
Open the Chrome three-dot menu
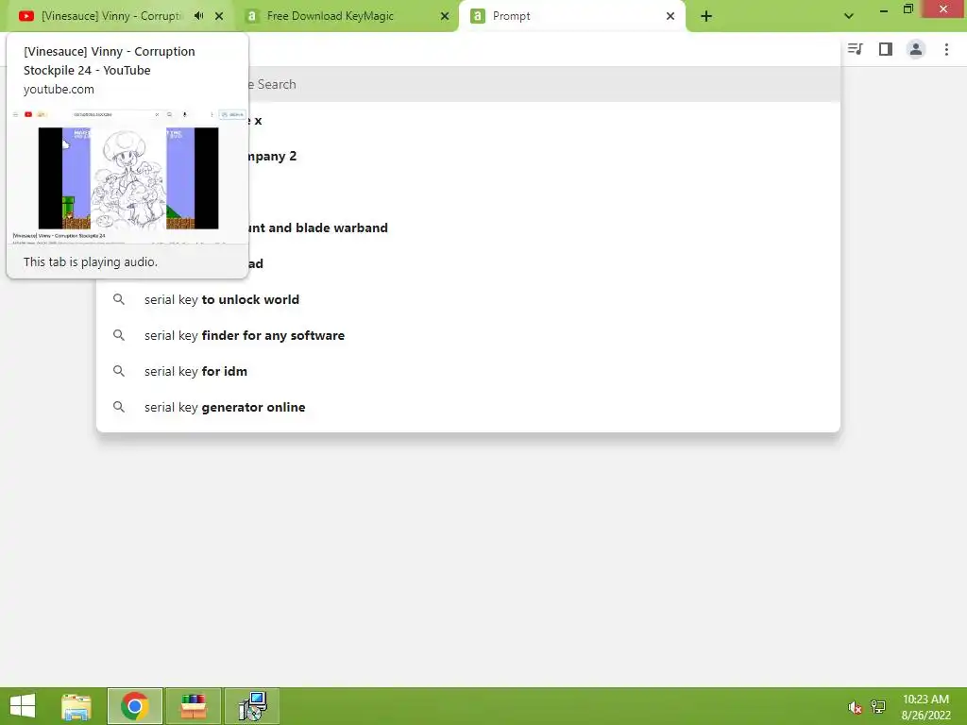[946, 49]
